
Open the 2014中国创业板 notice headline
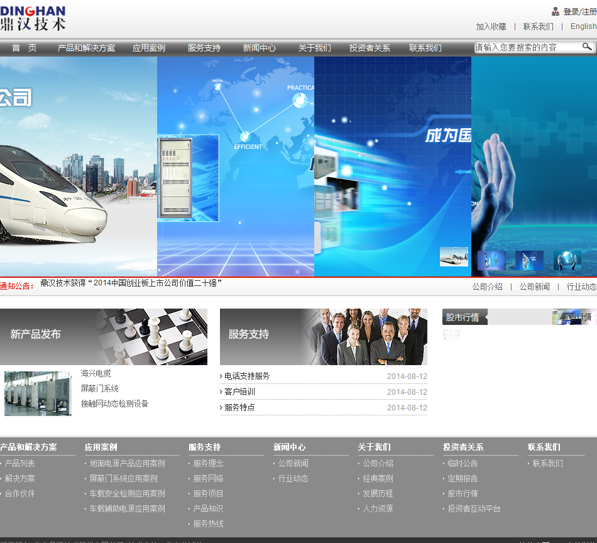[131, 283]
